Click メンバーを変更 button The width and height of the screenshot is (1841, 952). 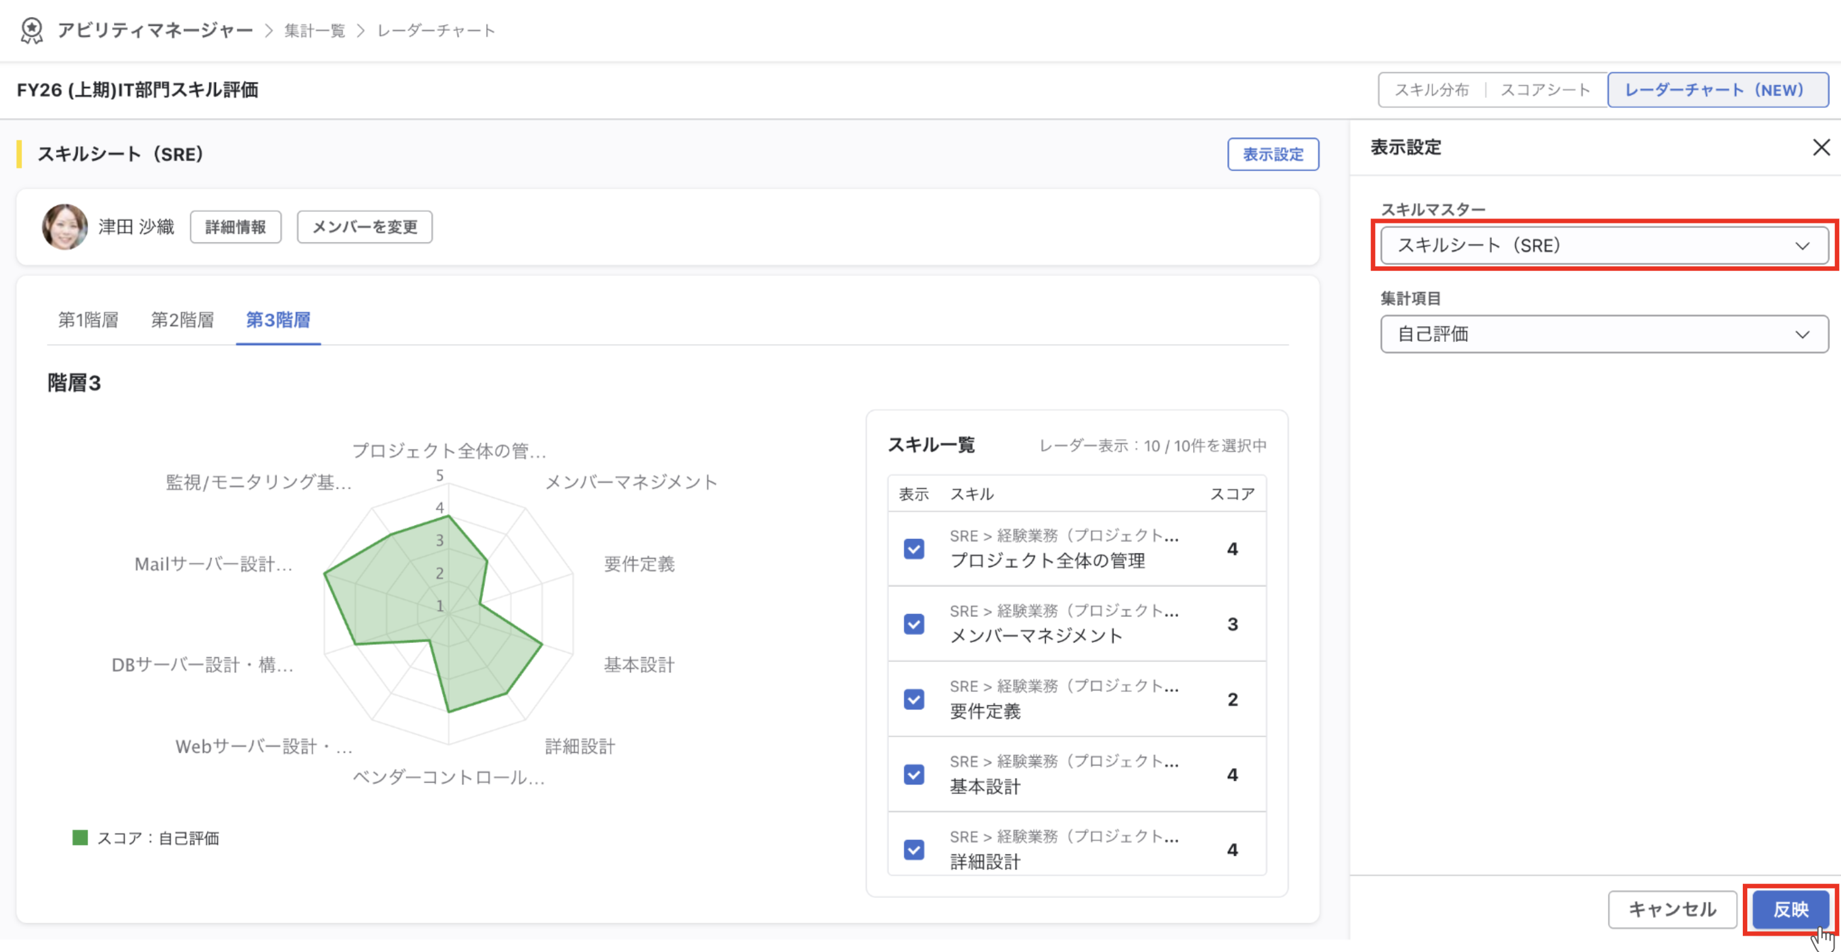pos(365,227)
